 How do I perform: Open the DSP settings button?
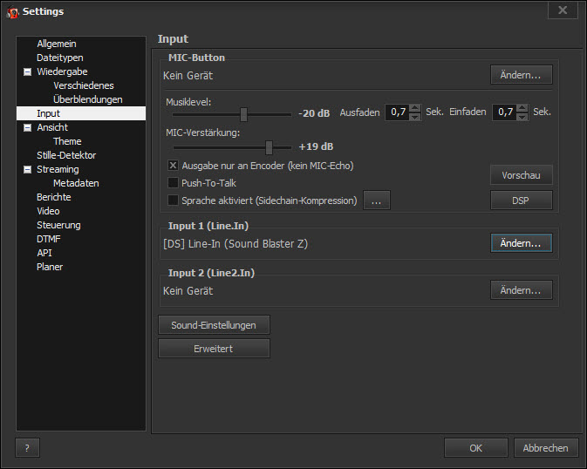coord(521,201)
